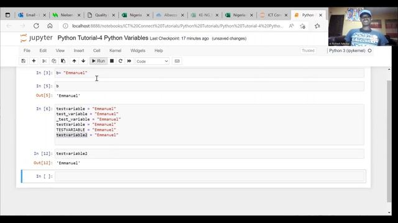This screenshot has width=398, height=223.
Task: Click empty input cell at bottom
Action: (x=210, y=176)
